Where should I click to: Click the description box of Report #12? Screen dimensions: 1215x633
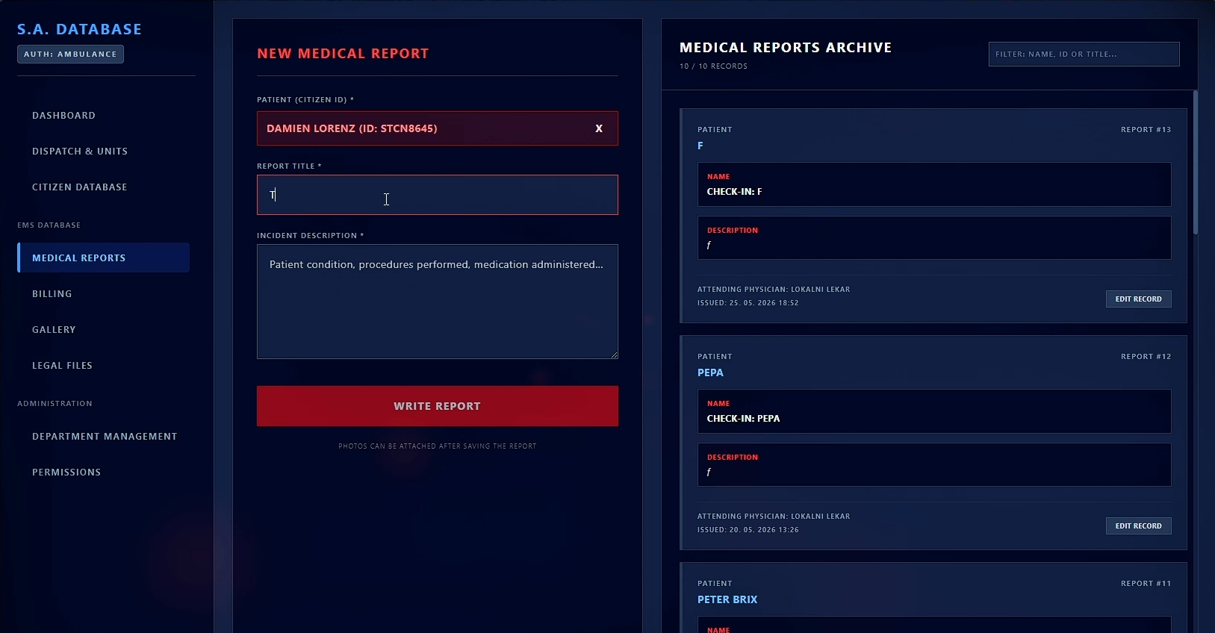point(934,465)
